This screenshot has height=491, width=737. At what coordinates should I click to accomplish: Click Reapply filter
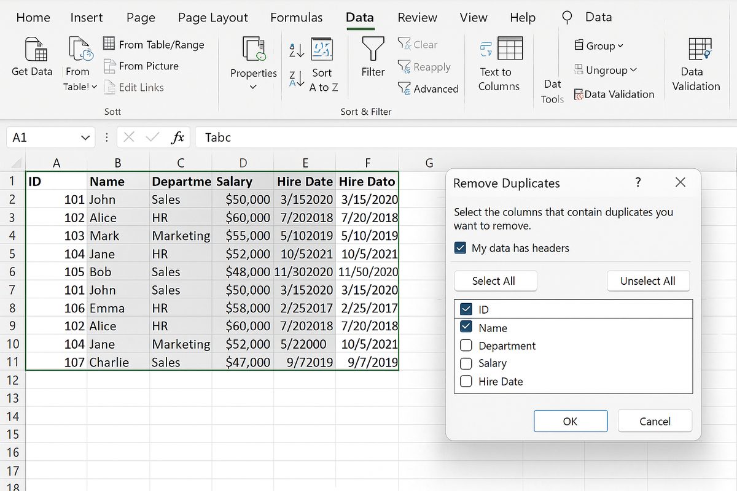(424, 66)
